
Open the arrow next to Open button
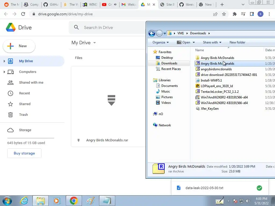click(x=194, y=42)
